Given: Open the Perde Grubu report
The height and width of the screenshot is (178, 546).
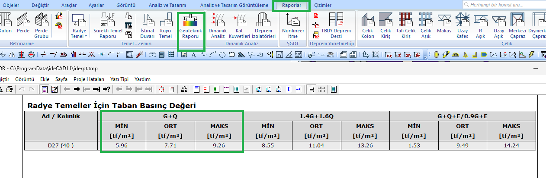Looking at the screenshot, I should [x=42, y=26].
